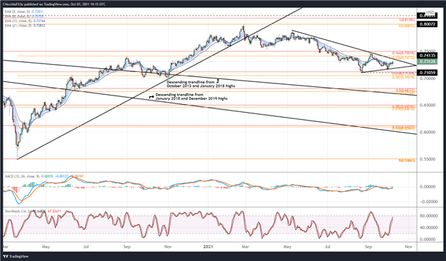Select the December 2019 highs trendline annotation text
This screenshot has width=446, height=261.
pyautogui.click(x=191, y=96)
